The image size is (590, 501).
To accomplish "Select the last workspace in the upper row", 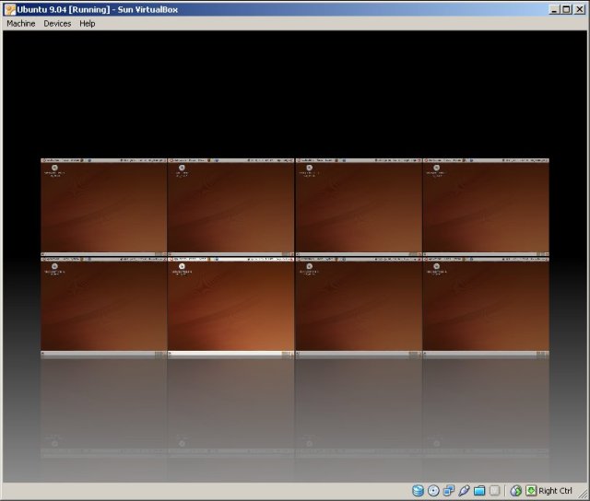I will [486, 207].
